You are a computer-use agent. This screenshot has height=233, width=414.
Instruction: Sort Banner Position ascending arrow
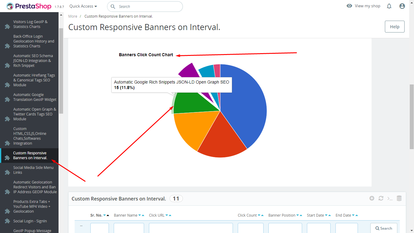pyautogui.click(x=301, y=215)
